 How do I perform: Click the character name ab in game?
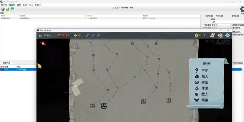click(41, 35)
